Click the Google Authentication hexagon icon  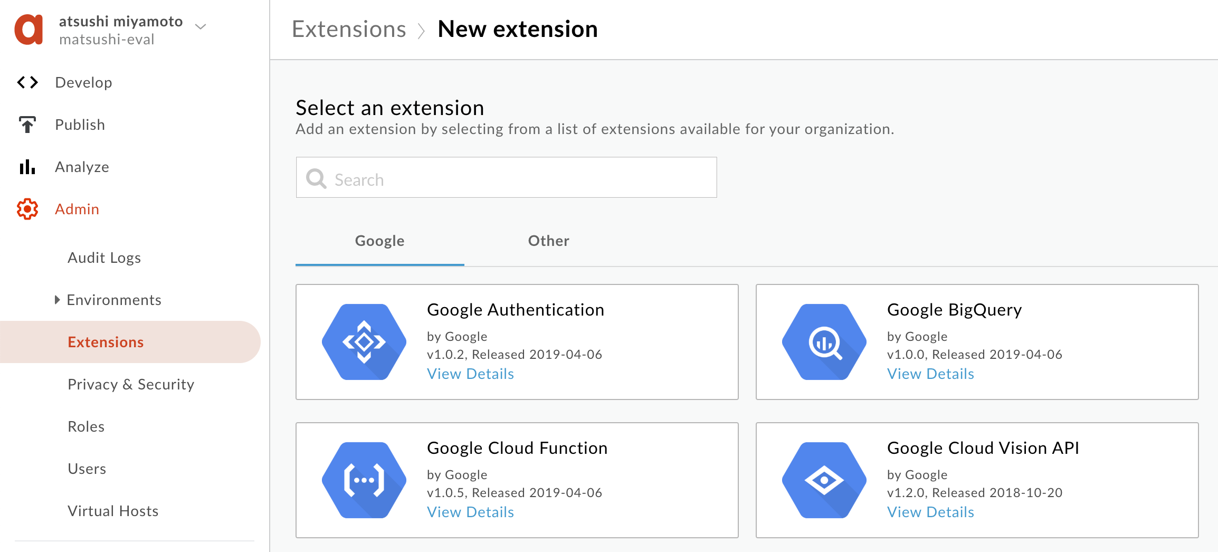click(x=364, y=342)
